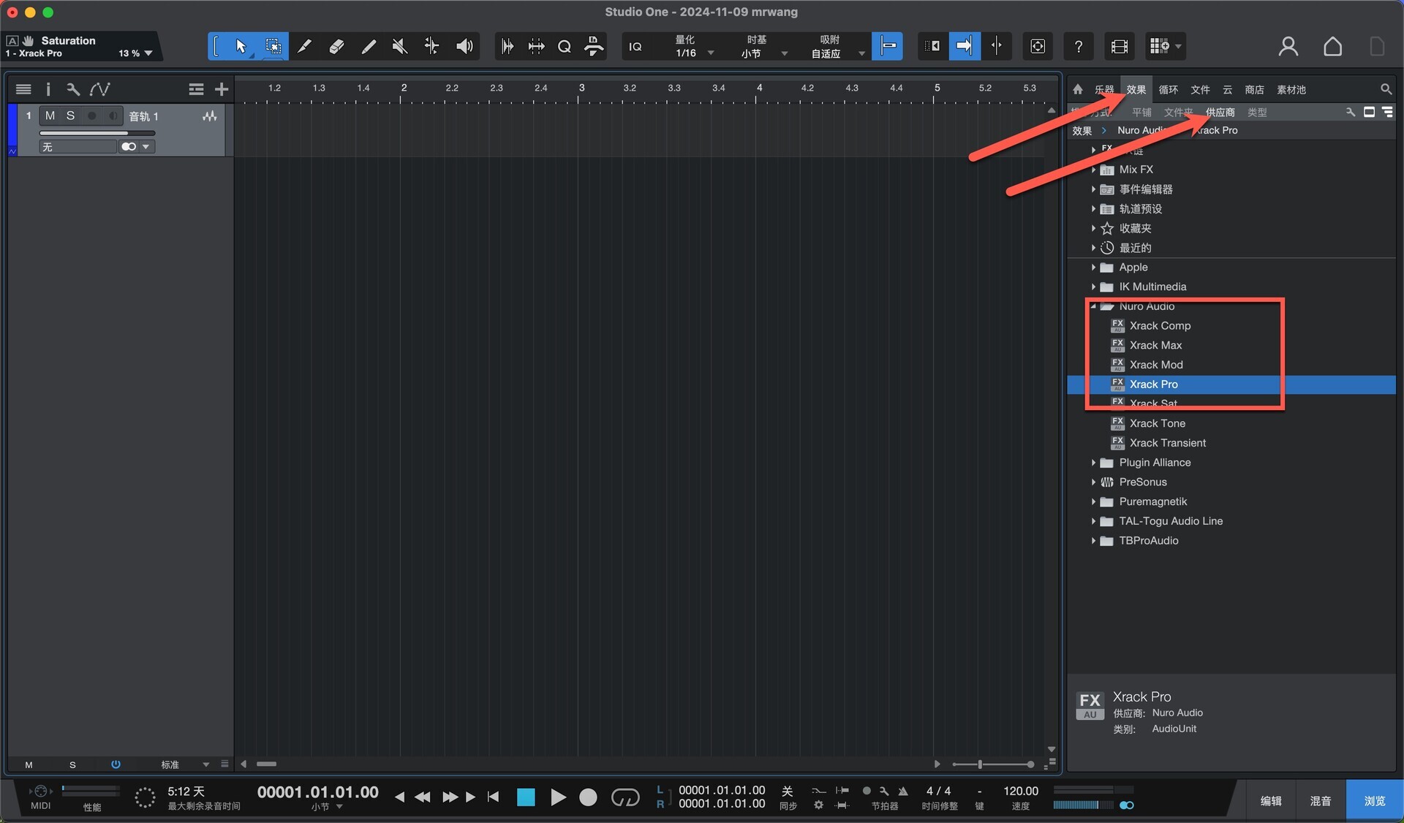Click the metronome icon in transport
Viewport: 1404px width, 823px height.
(x=903, y=791)
